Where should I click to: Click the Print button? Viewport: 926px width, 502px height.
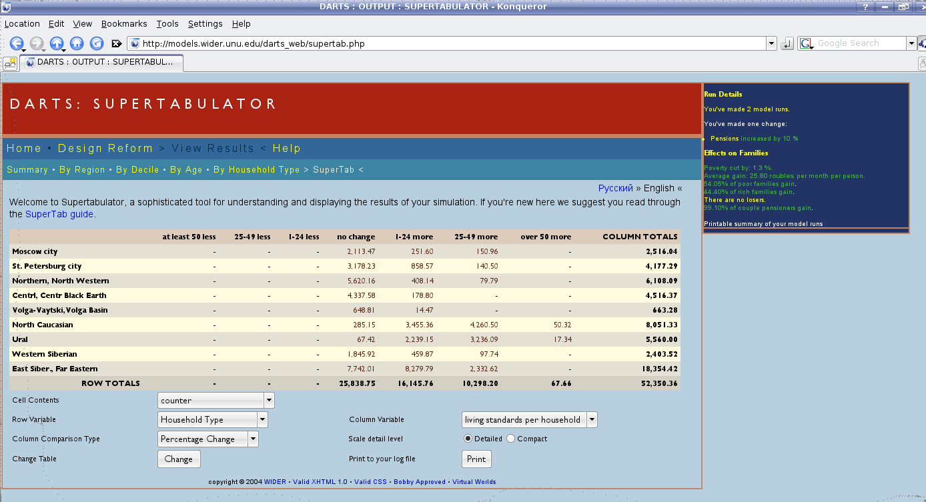click(x=476, y=459)
